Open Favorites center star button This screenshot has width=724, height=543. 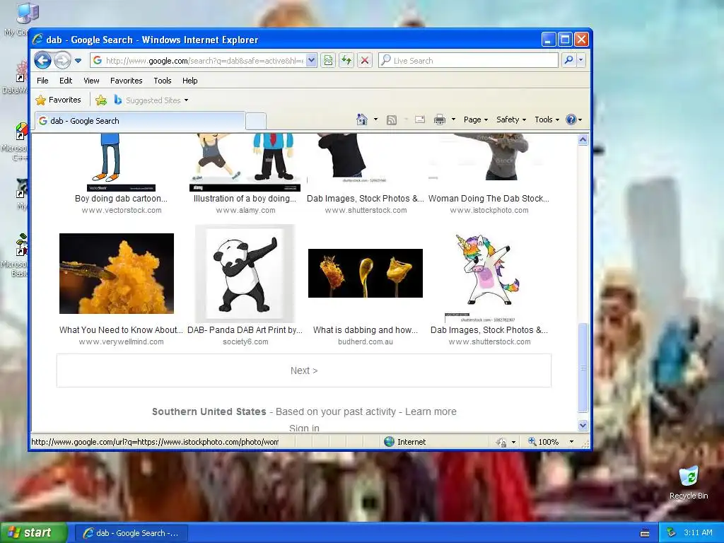click(58, 100)
